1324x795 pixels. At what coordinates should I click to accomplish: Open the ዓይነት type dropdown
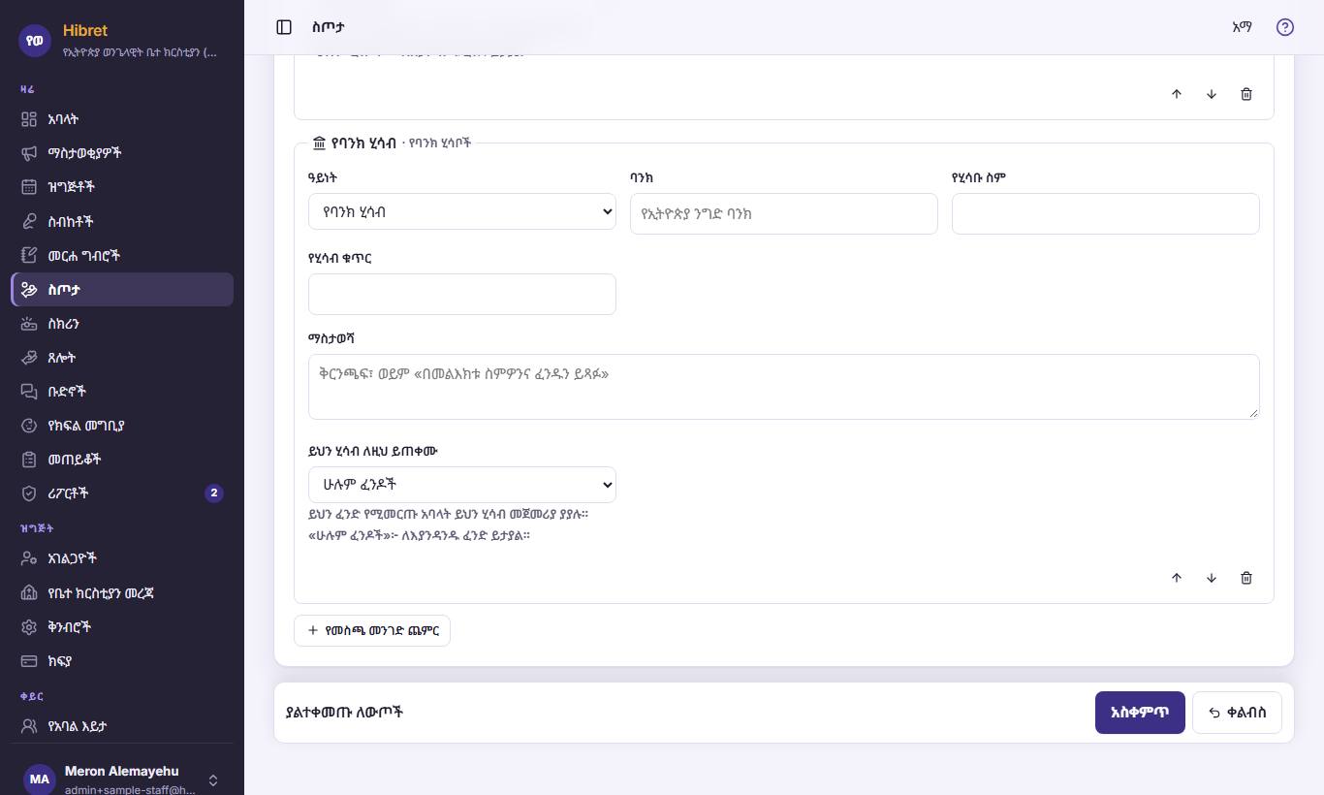point(462,212)
